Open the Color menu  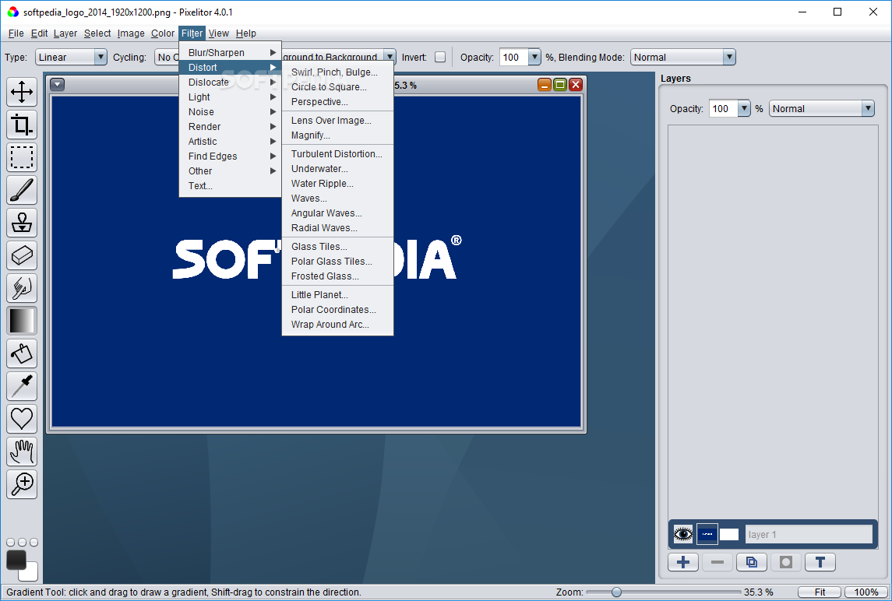tap(163, 33)
